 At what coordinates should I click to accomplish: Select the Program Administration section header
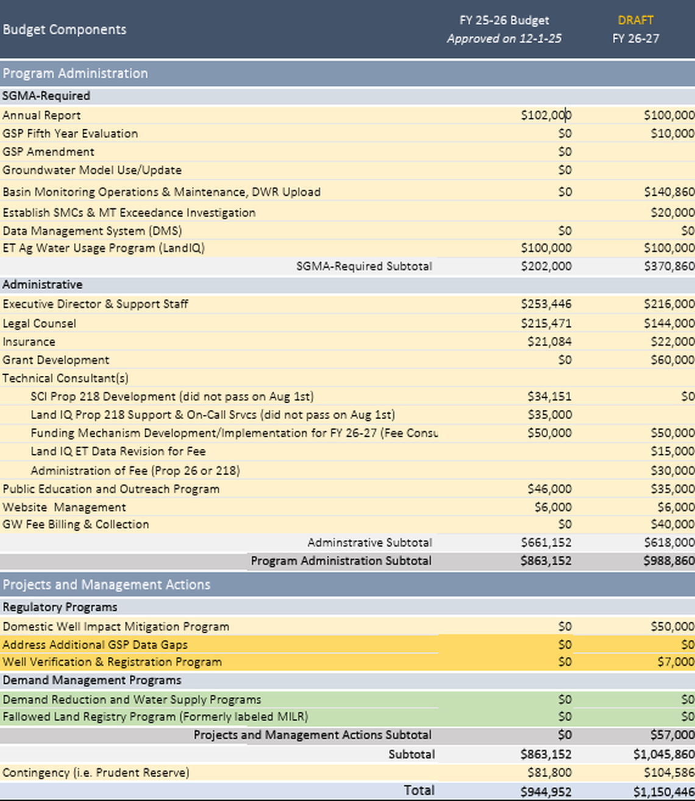pos(76,73)
